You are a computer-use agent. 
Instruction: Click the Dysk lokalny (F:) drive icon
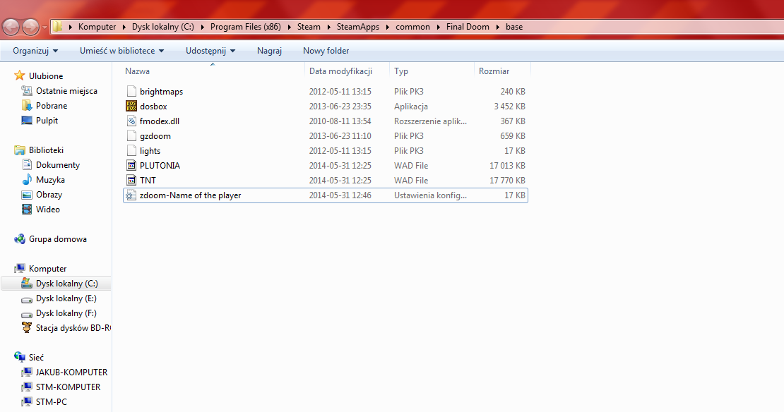[x=27, y=314]
